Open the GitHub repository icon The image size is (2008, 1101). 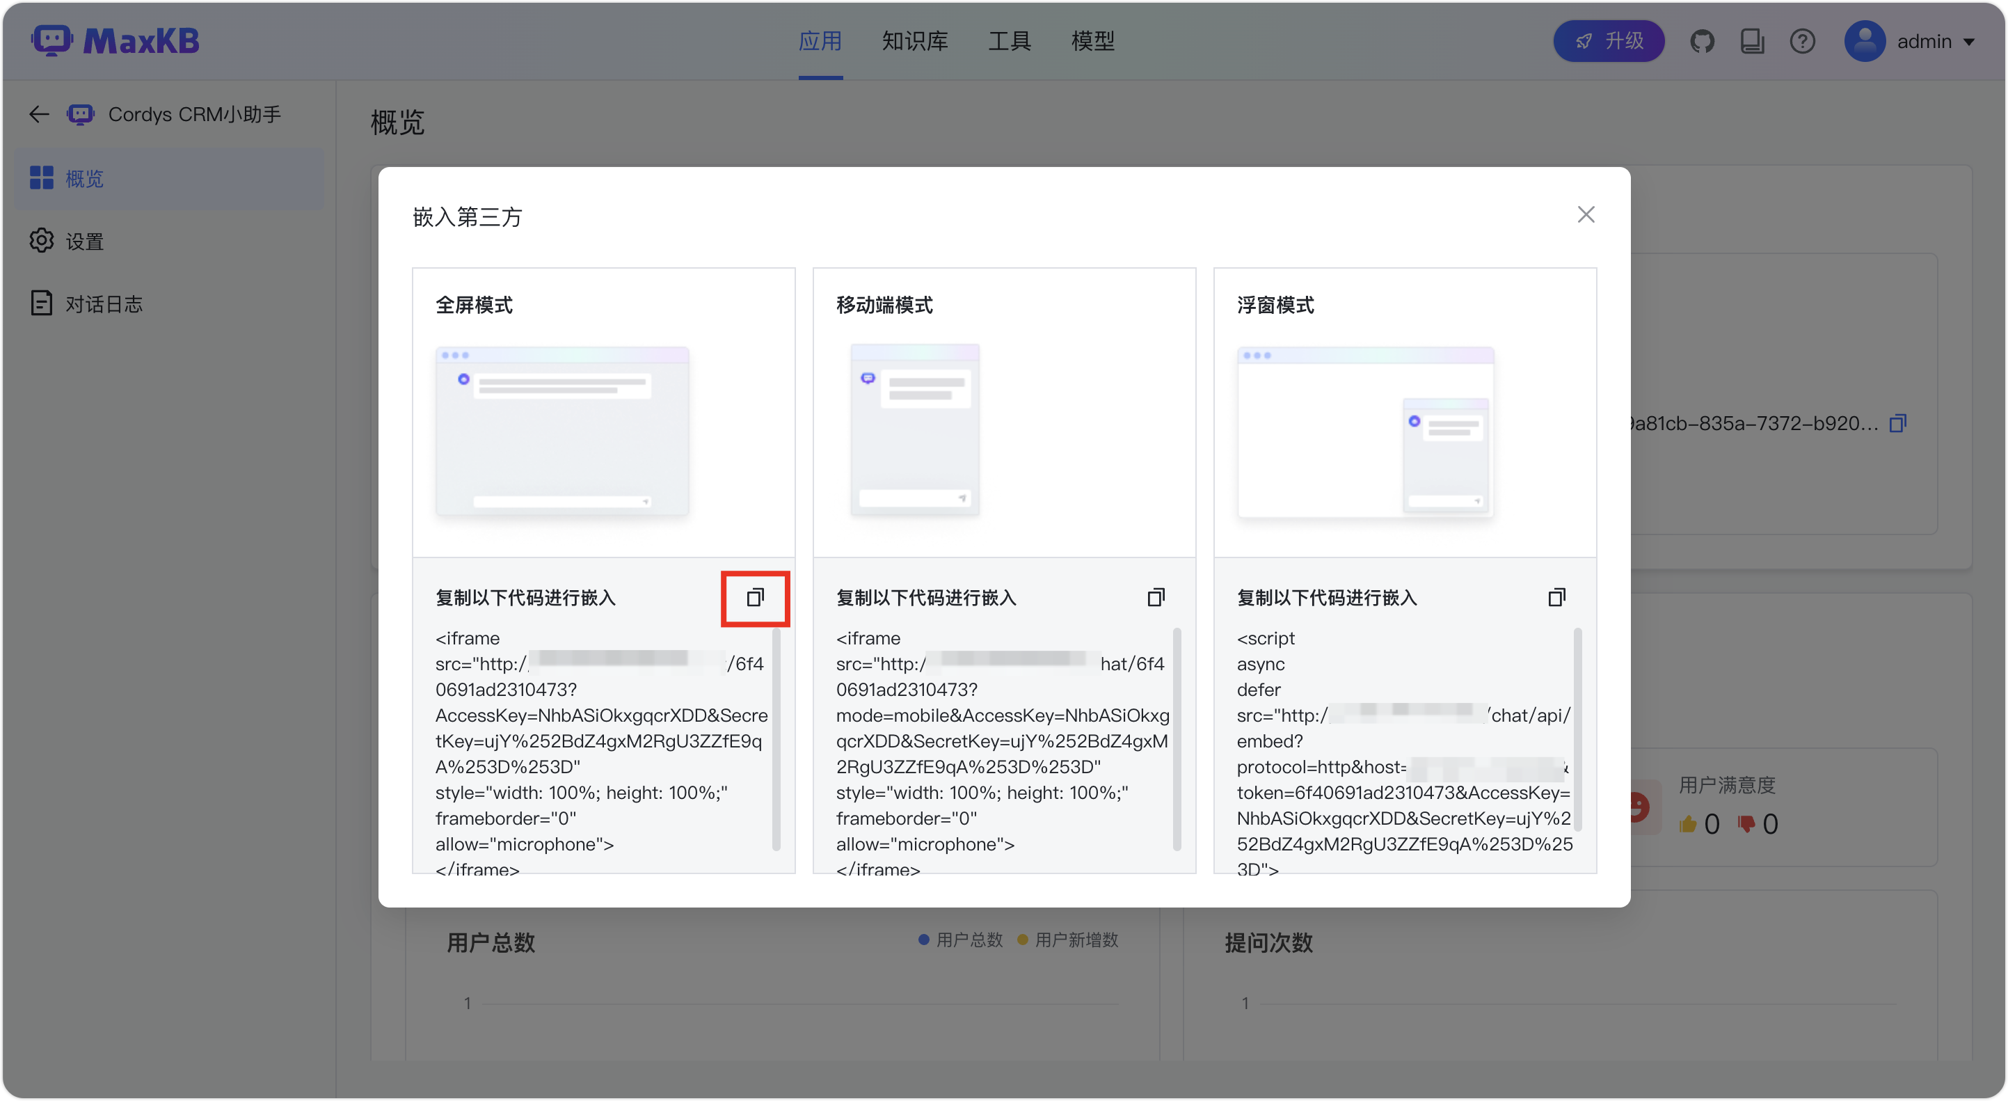click(x=1702, y=41)
